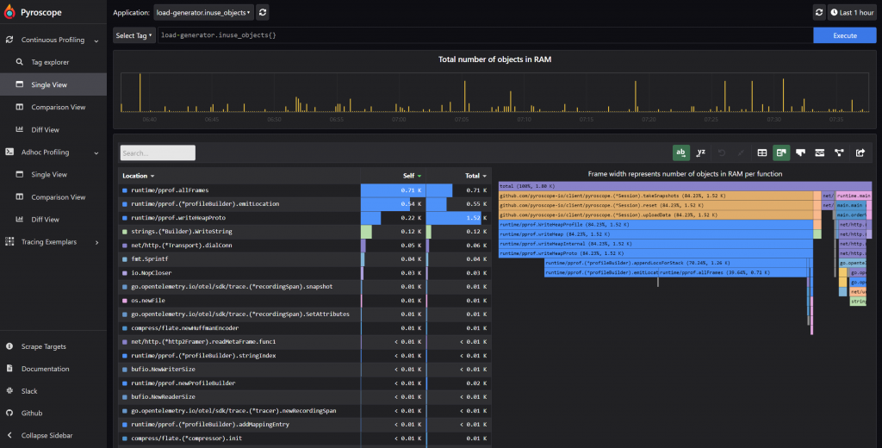Refresh the application list next to Application dropdown

[263, 12]
